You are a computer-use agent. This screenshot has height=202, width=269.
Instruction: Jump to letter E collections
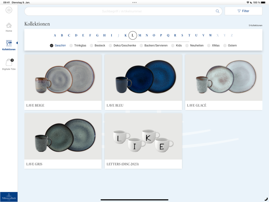click(83, 35)
